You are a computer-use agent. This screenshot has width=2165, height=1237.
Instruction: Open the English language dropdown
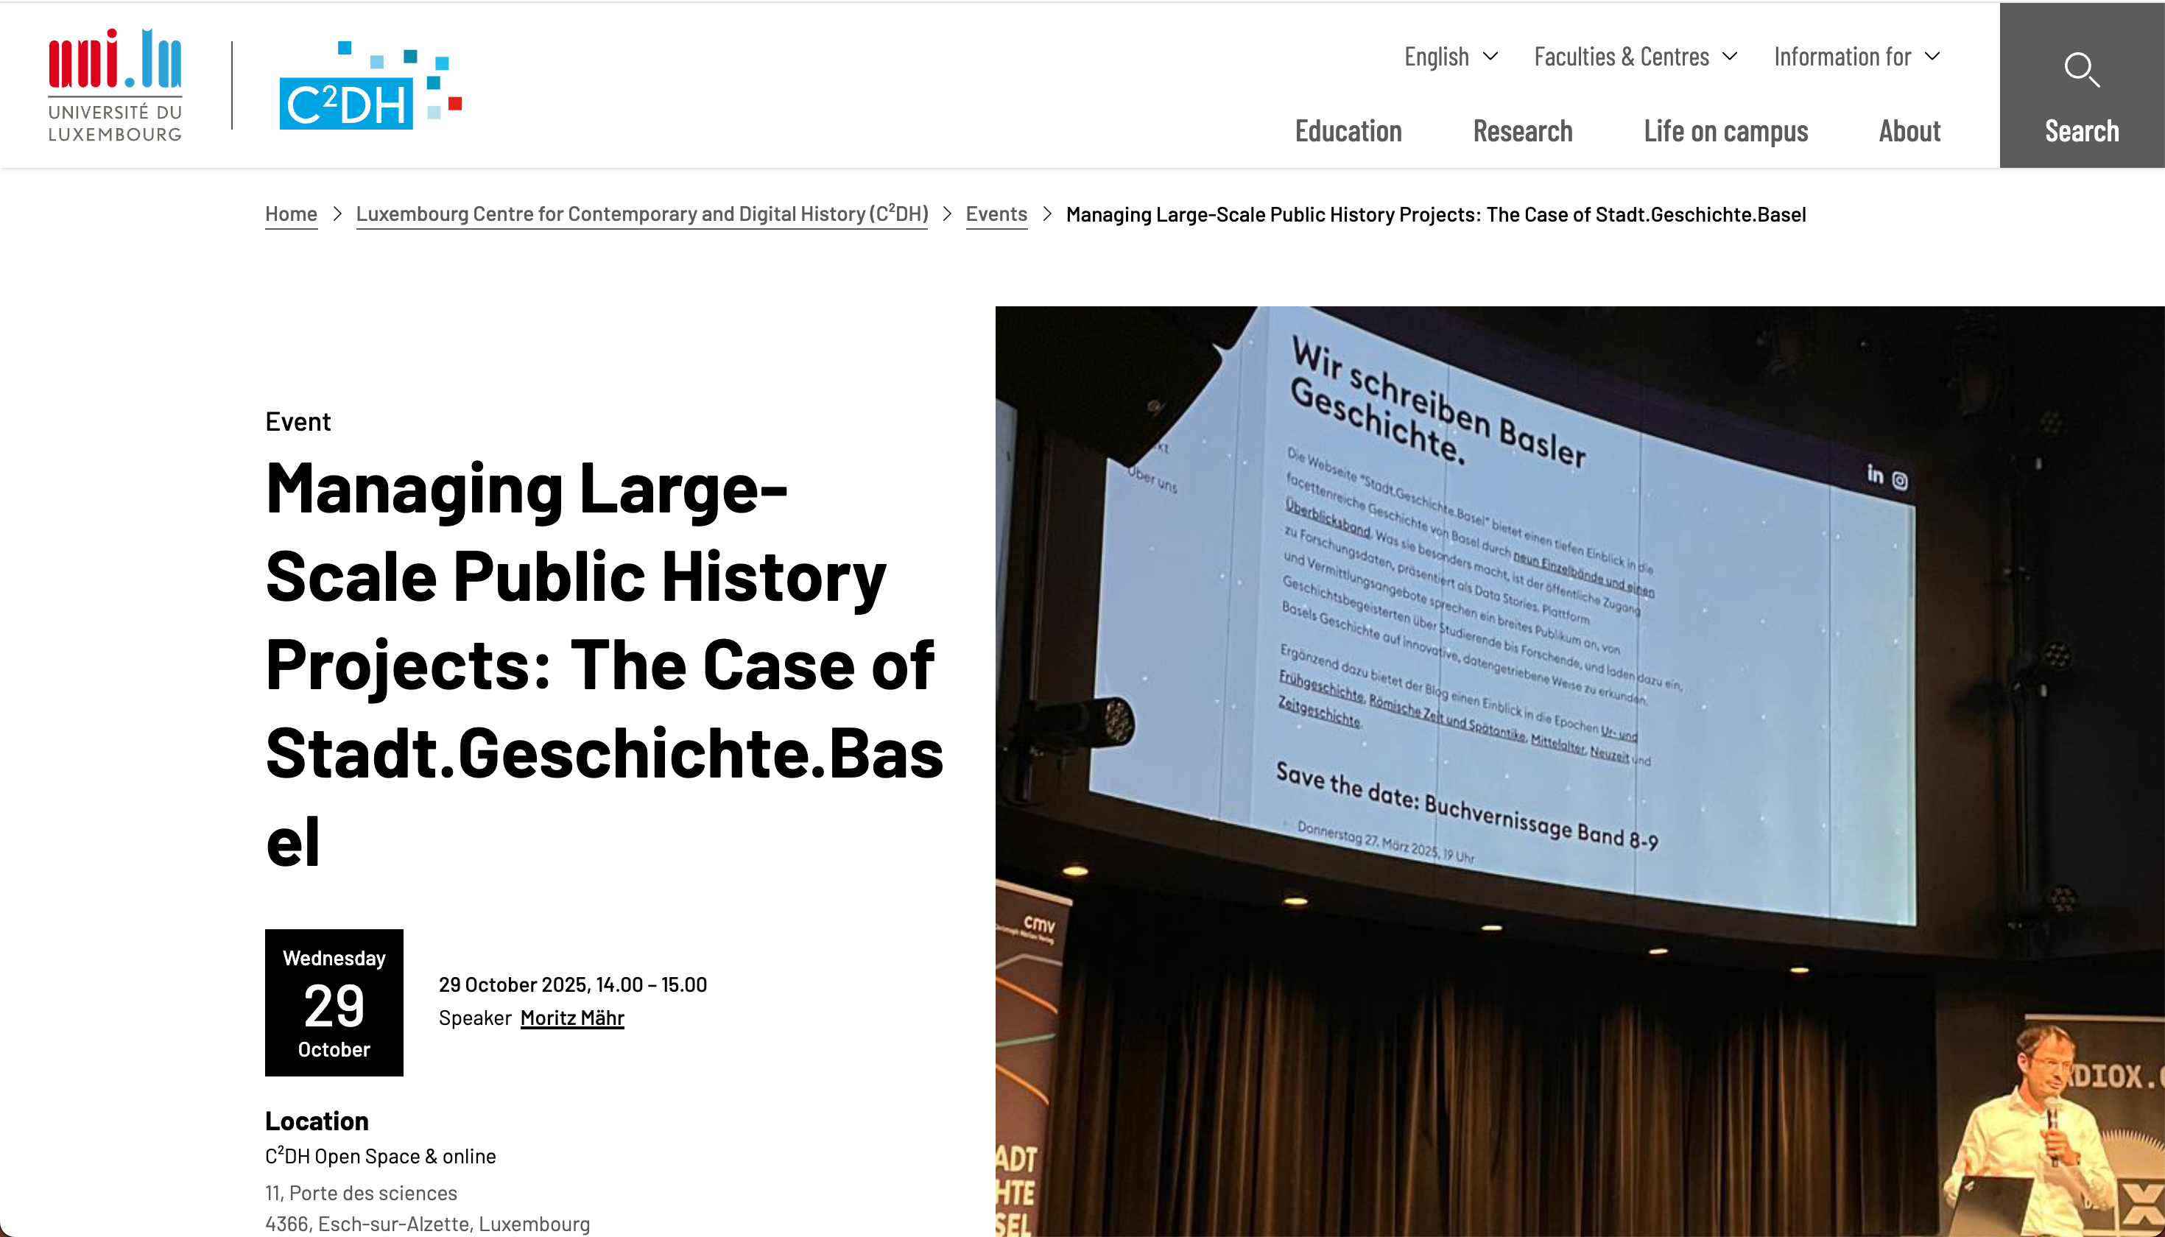click(x=1437, y=57)
